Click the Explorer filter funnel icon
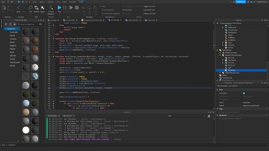This screenshot has width=269, height=151. (218, 23)
